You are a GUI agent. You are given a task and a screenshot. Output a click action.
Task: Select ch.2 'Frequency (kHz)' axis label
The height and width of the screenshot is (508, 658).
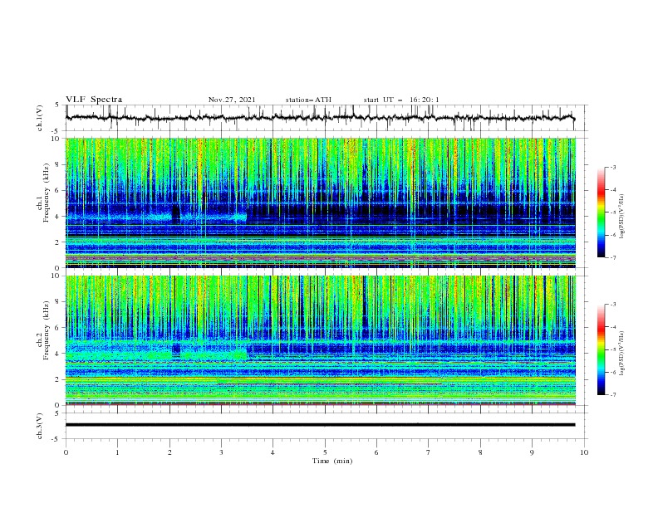47,330
